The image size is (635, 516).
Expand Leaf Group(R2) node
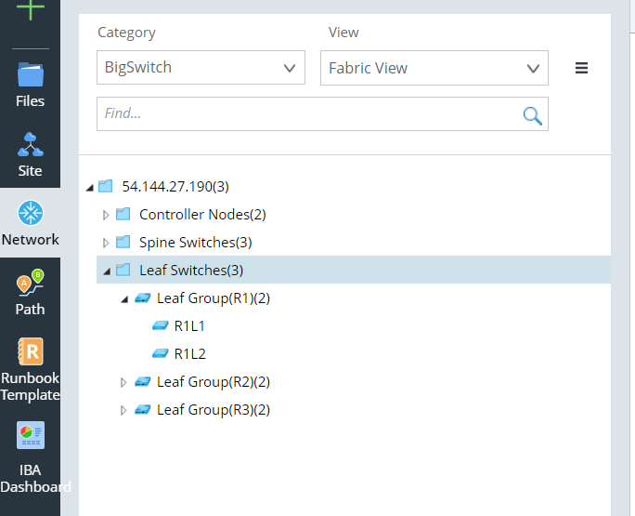click(x=123, y=382)
